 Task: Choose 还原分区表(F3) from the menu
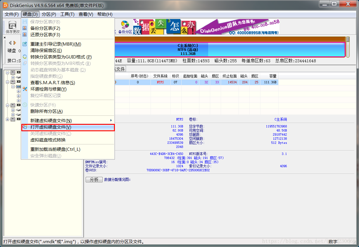[68, 35]
